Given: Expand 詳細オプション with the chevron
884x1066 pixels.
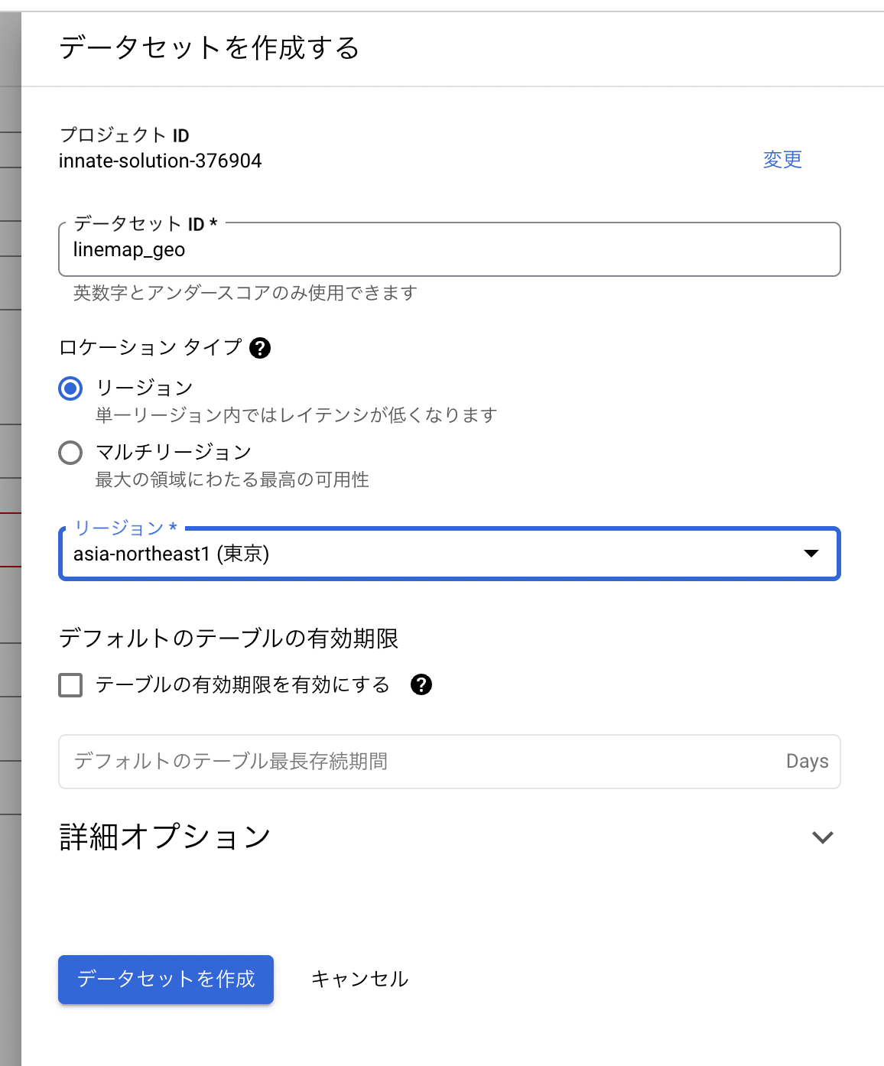Looking at the screenshot, I should [x=822, y=837].
